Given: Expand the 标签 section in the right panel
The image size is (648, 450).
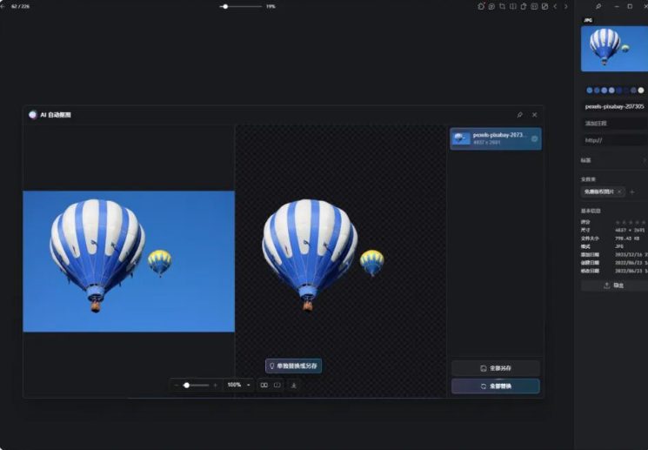Looking at the screenshot, I should pos(644,160).
